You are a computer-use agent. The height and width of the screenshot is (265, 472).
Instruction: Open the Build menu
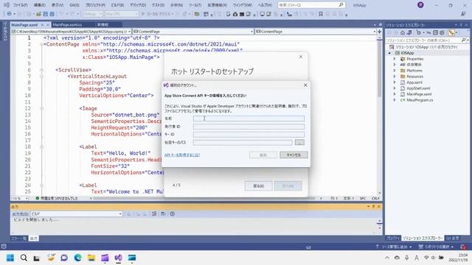117,5
